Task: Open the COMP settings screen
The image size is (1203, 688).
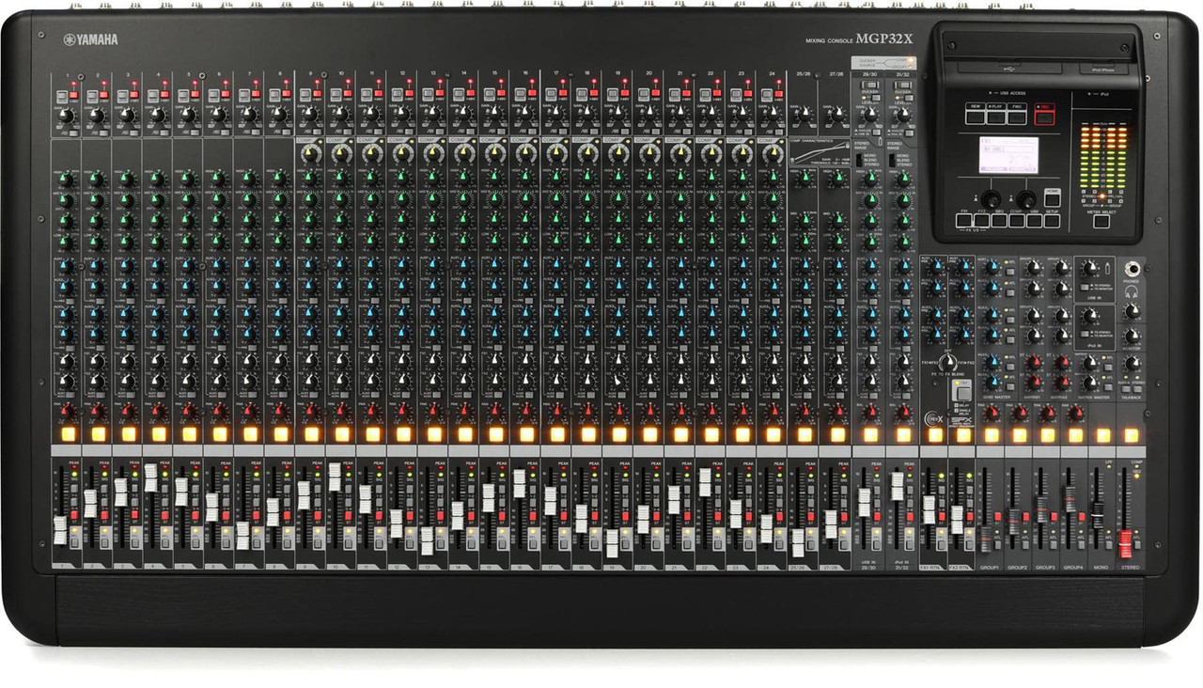Action: (x=1017, y=220)
